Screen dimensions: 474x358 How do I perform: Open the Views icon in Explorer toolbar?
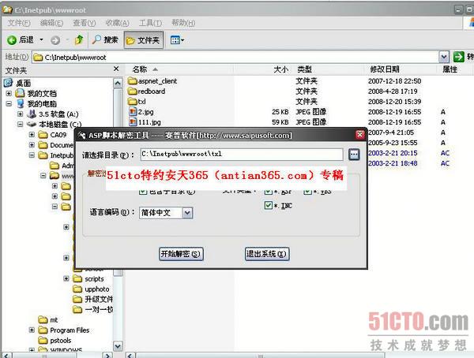coord(175,40)
